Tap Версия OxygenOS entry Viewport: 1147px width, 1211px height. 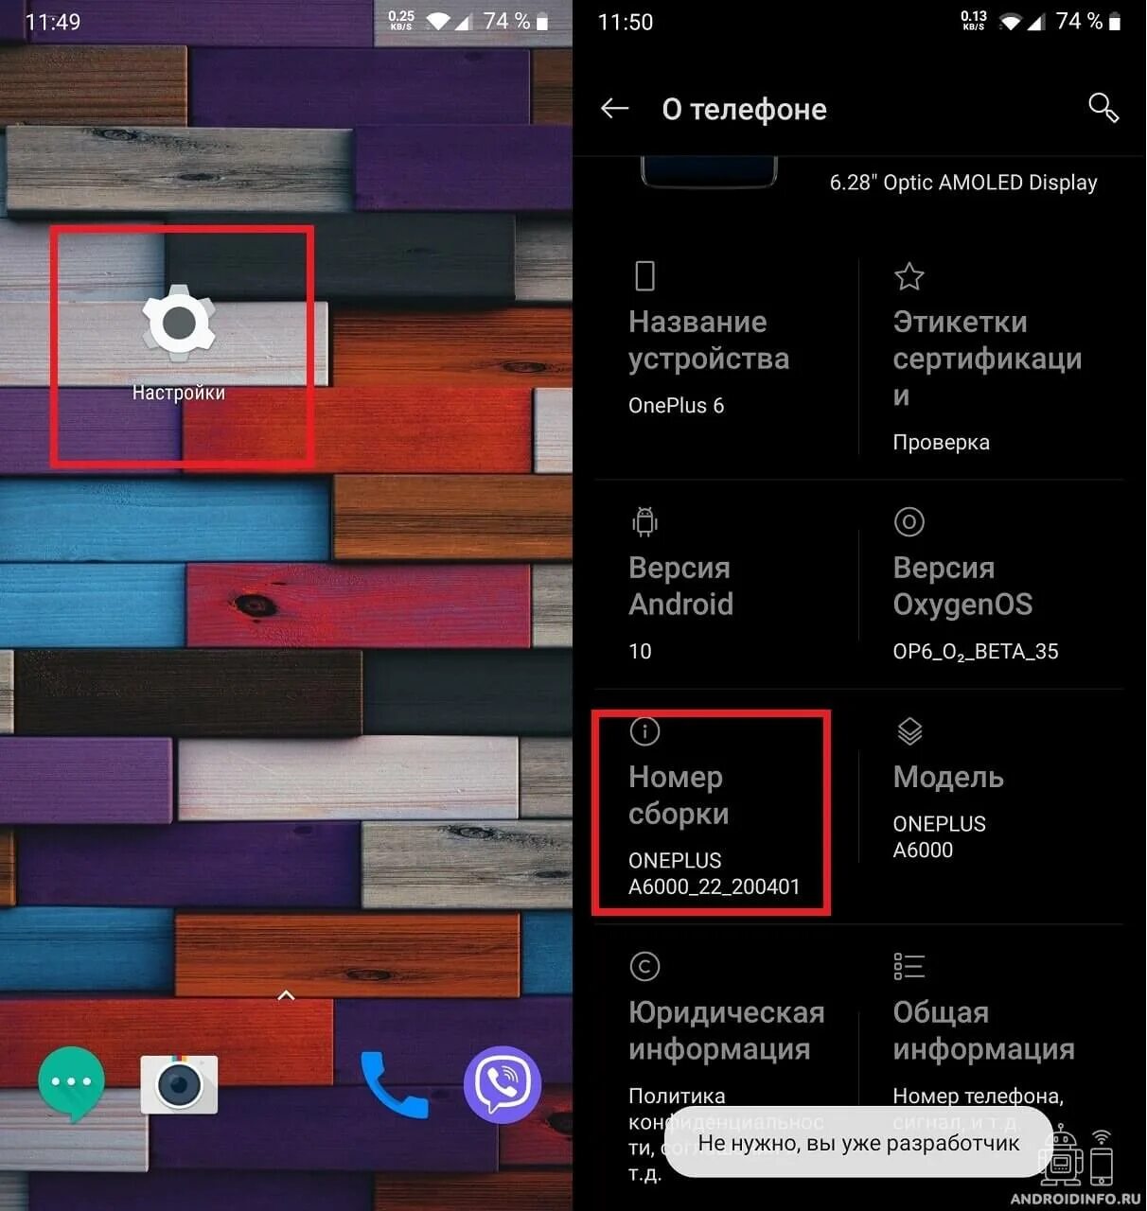(x=991, y=585)
